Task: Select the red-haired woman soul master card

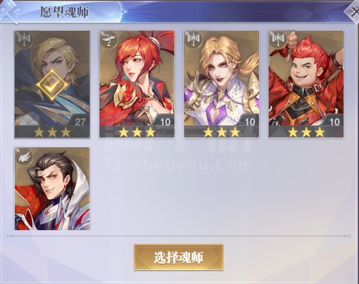Action: [137, 84]
